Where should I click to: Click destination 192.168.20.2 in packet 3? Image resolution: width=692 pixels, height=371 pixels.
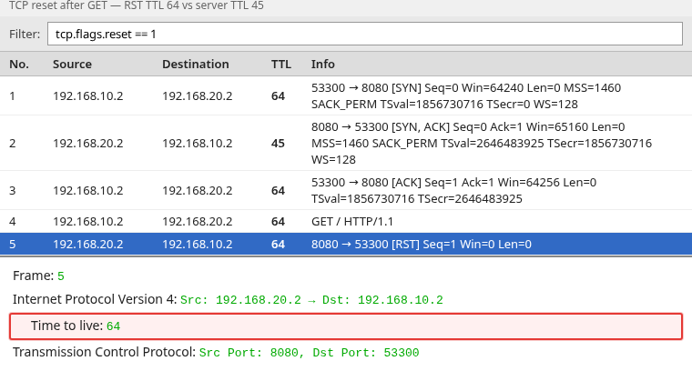click(198, 191)
